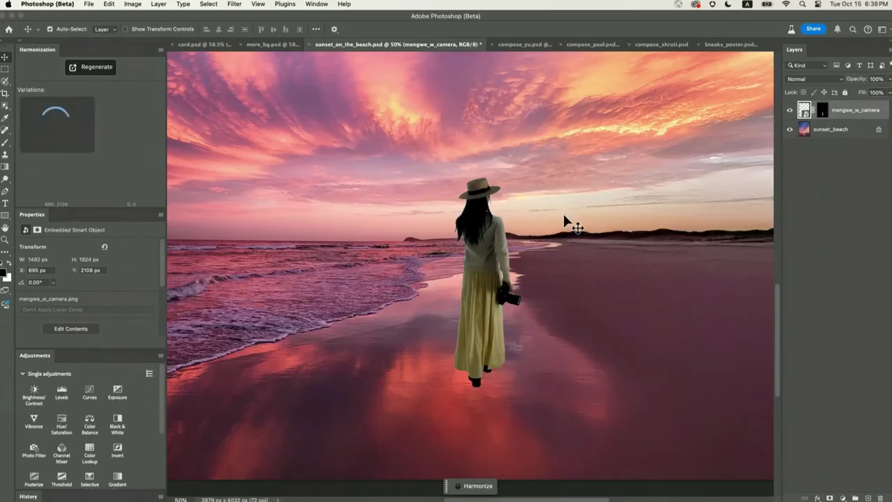The width and height of the screenshot is (892, 502).
Task: Add Color Lookup adjustment
Action: 89,453
